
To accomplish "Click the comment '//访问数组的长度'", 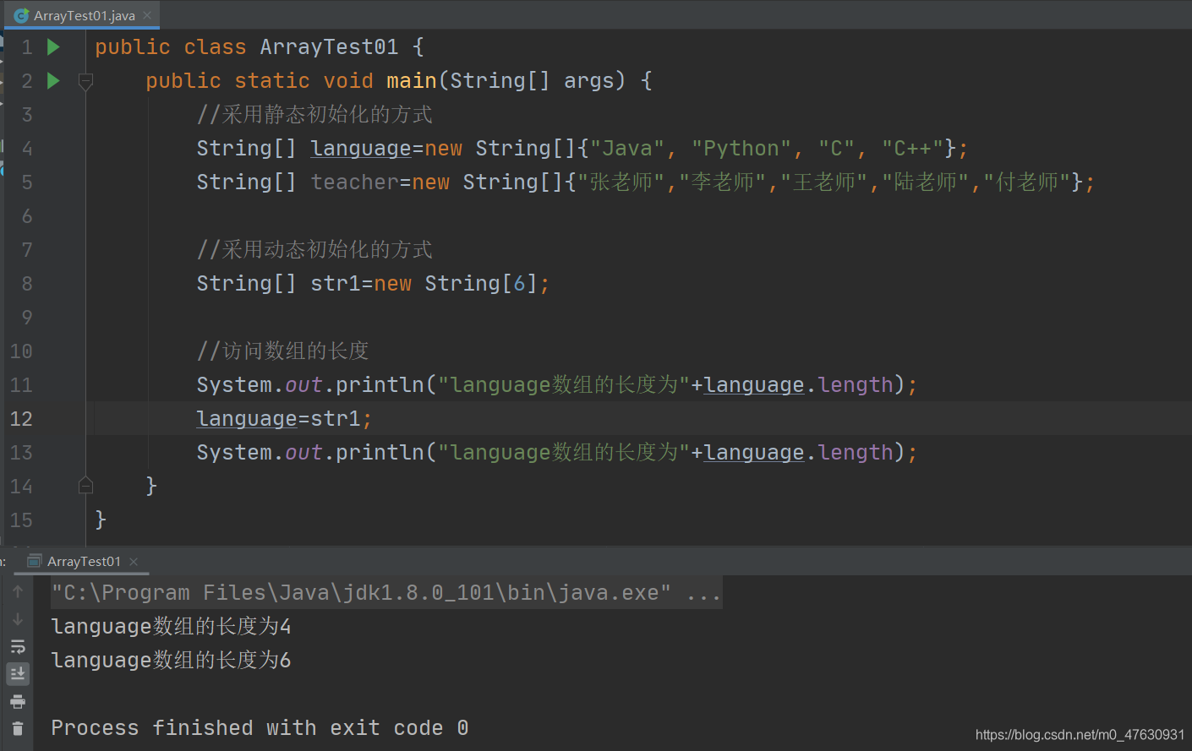I will tap(282, 351).
